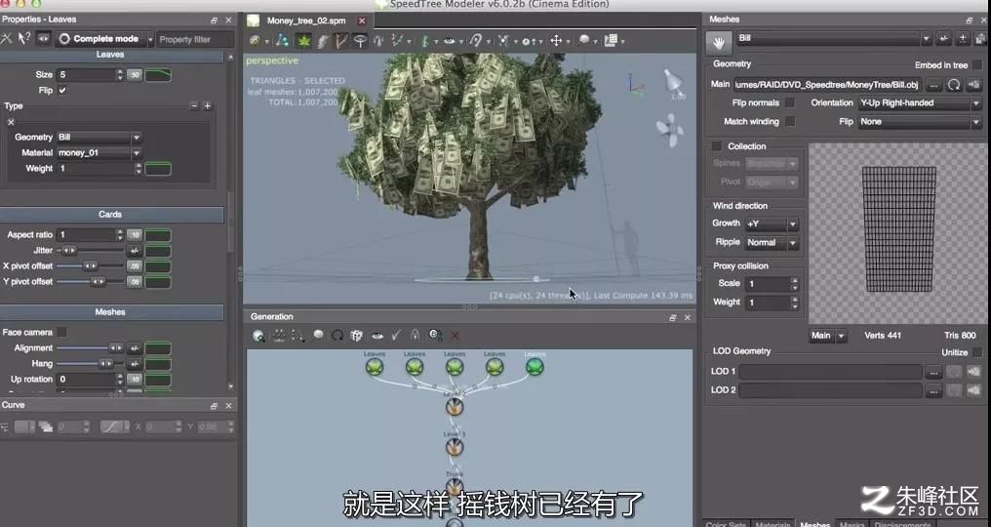991x527 pixels.
Task: Adjust the Hang slider
Action: coord(90,364)
